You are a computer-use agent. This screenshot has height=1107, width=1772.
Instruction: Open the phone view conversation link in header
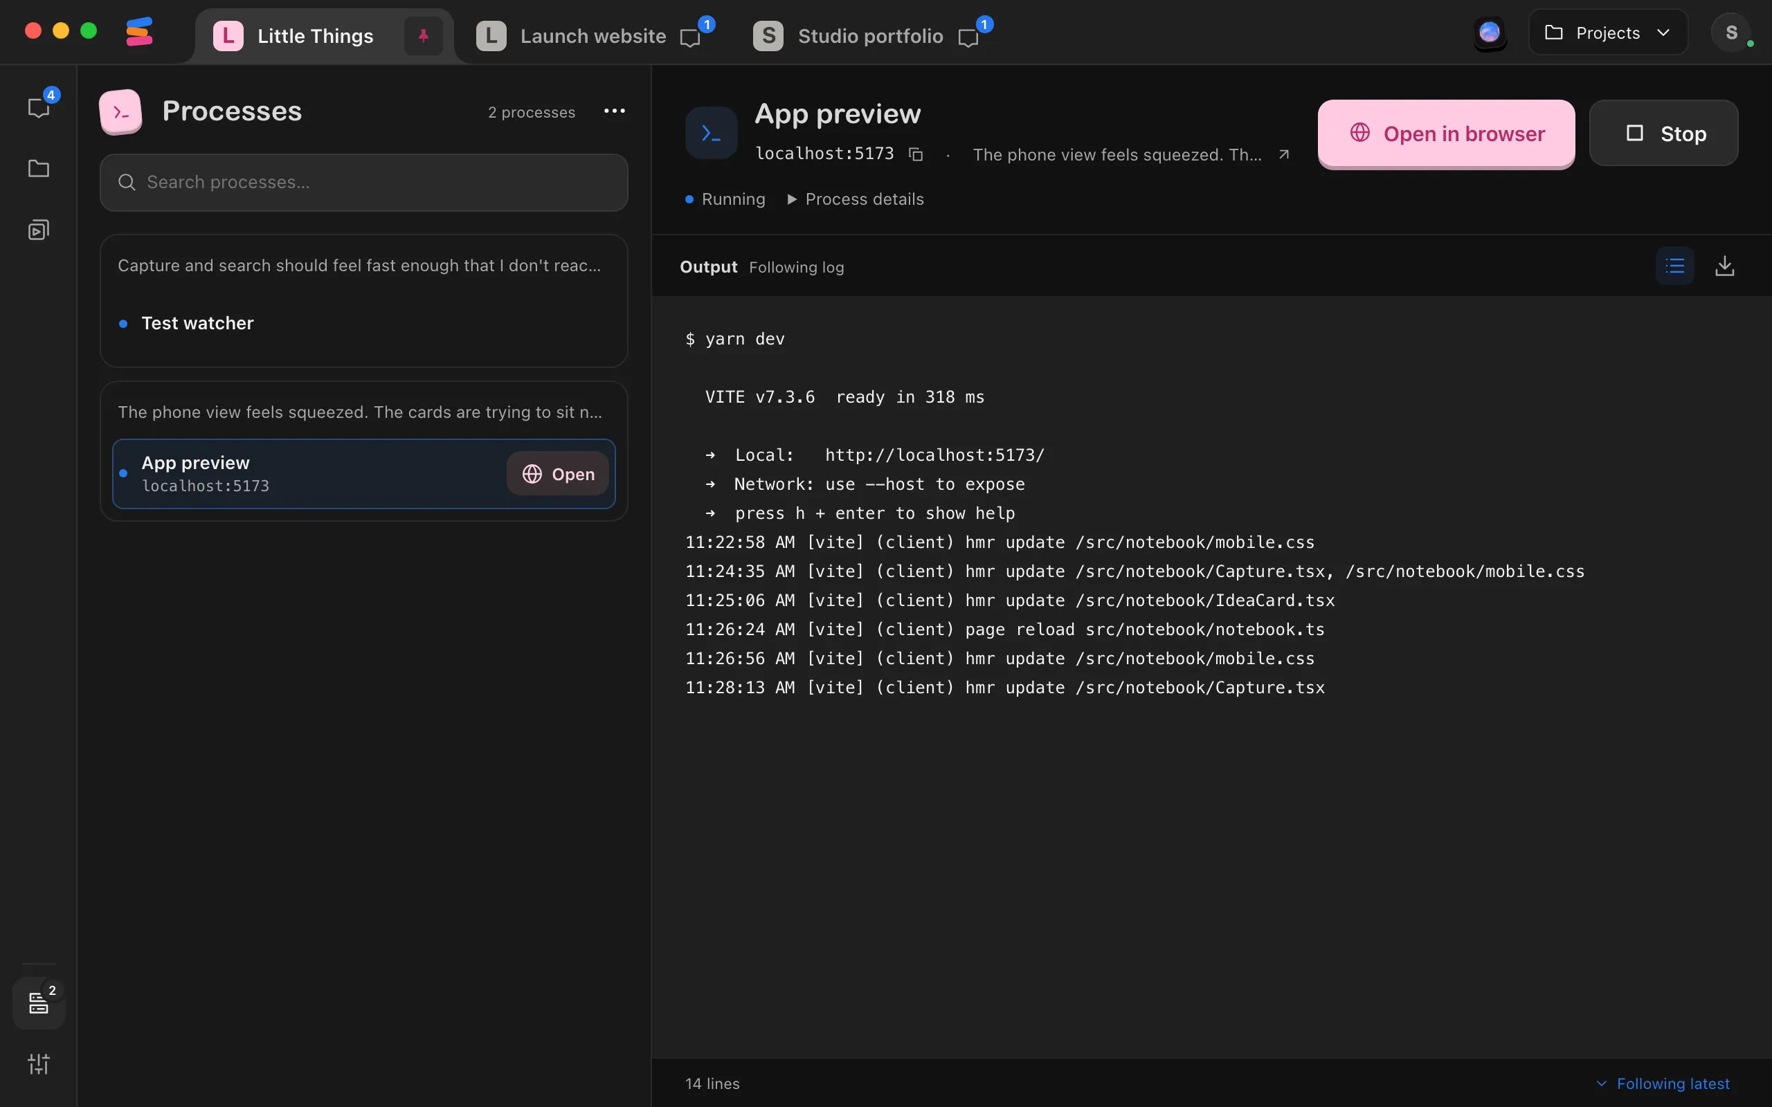(x=1116, y=154)
